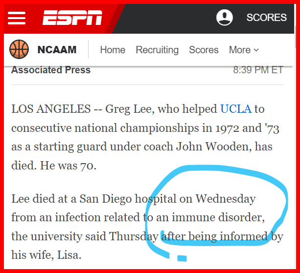Click the Associated Press byline
Screen dimensions: 300x273
[51, 70]
